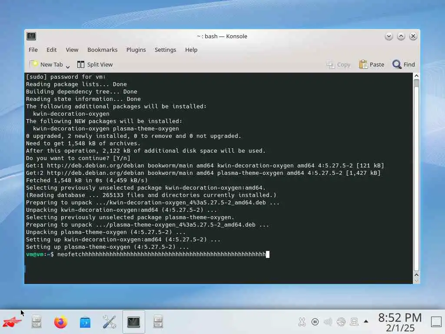Open the View menu
This screenshot has height=334, width=445.
click(x=72, y=50)
